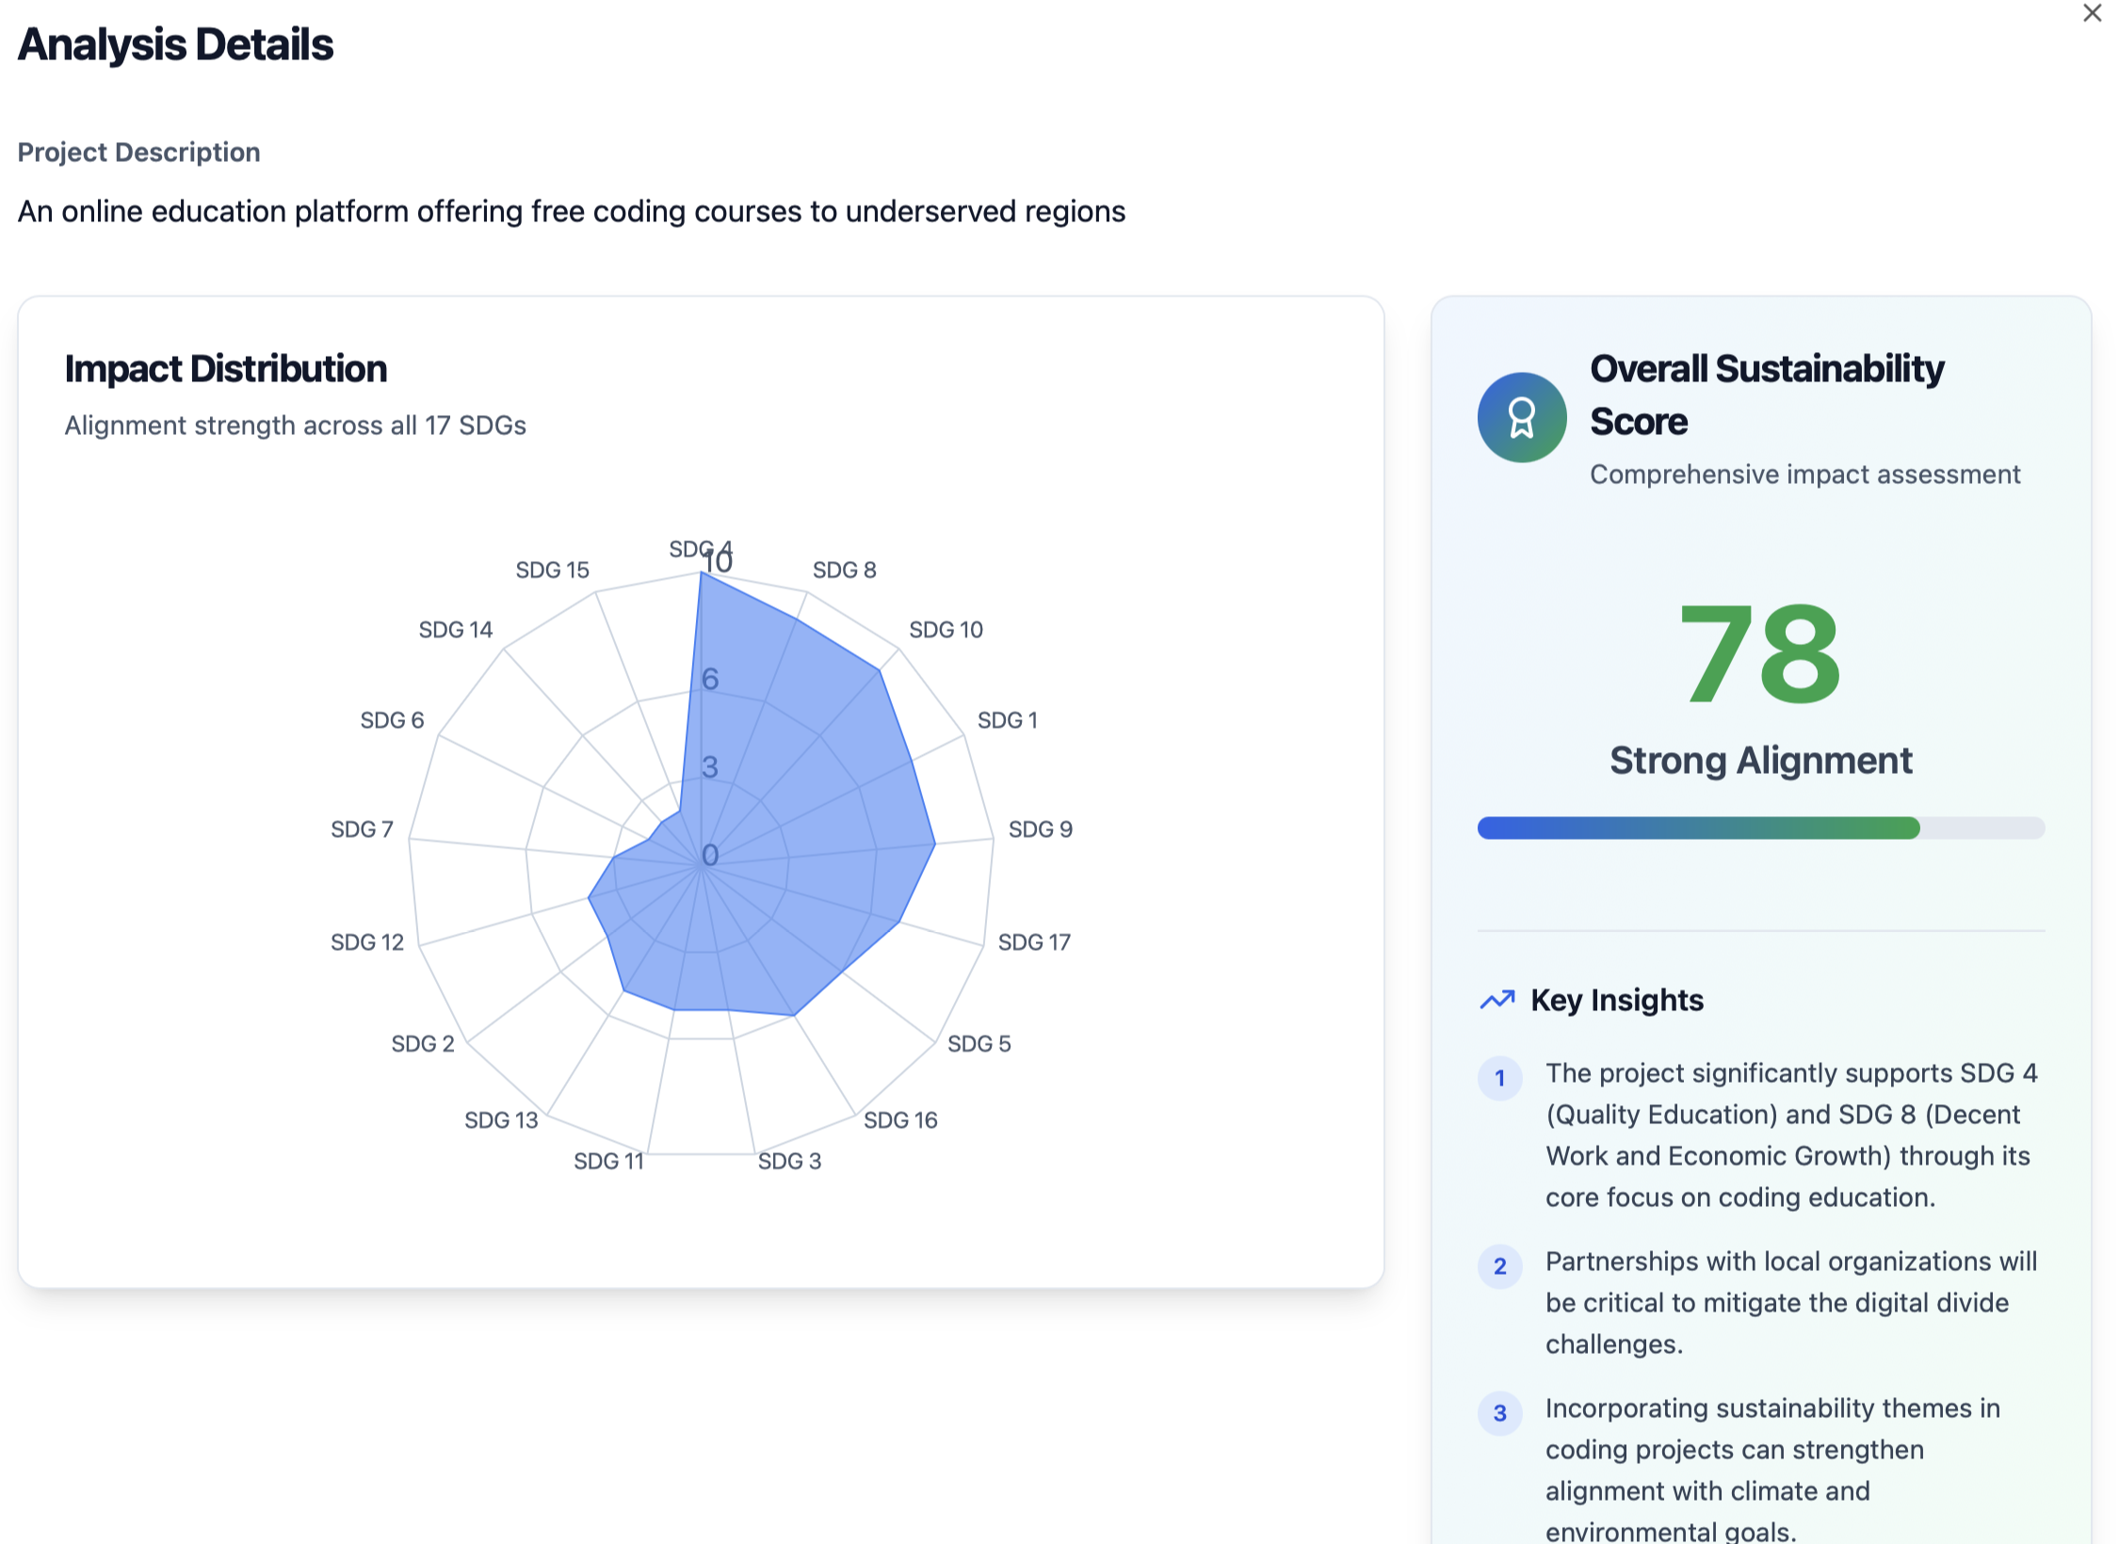Screen dimensions: 2119x1544
Task: Click the SDG 7 radar label
Action: [x=362, y=829]
